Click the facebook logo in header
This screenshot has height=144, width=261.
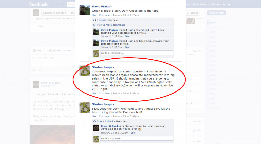[38, 4]
